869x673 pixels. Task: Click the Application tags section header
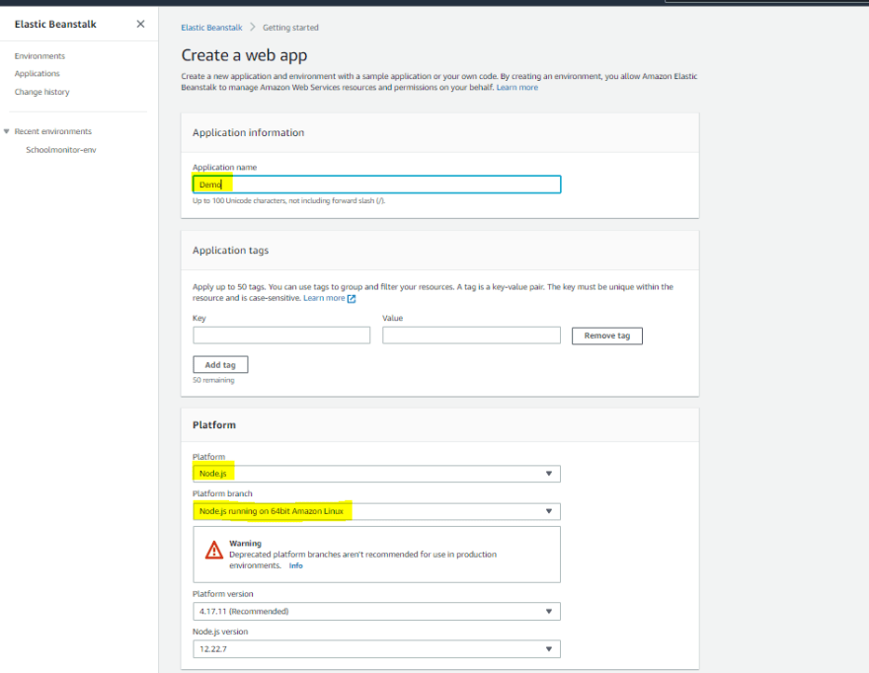click(x=230, y=251)
